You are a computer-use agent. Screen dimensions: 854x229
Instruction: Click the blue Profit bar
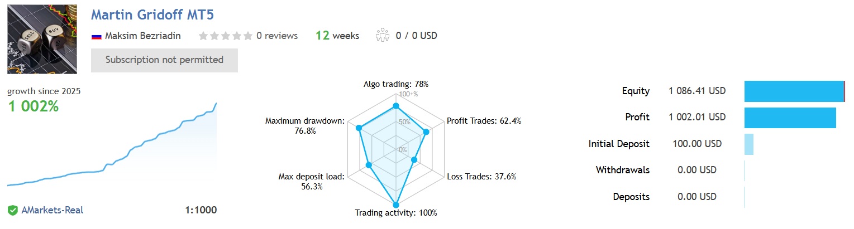[790, 118]
